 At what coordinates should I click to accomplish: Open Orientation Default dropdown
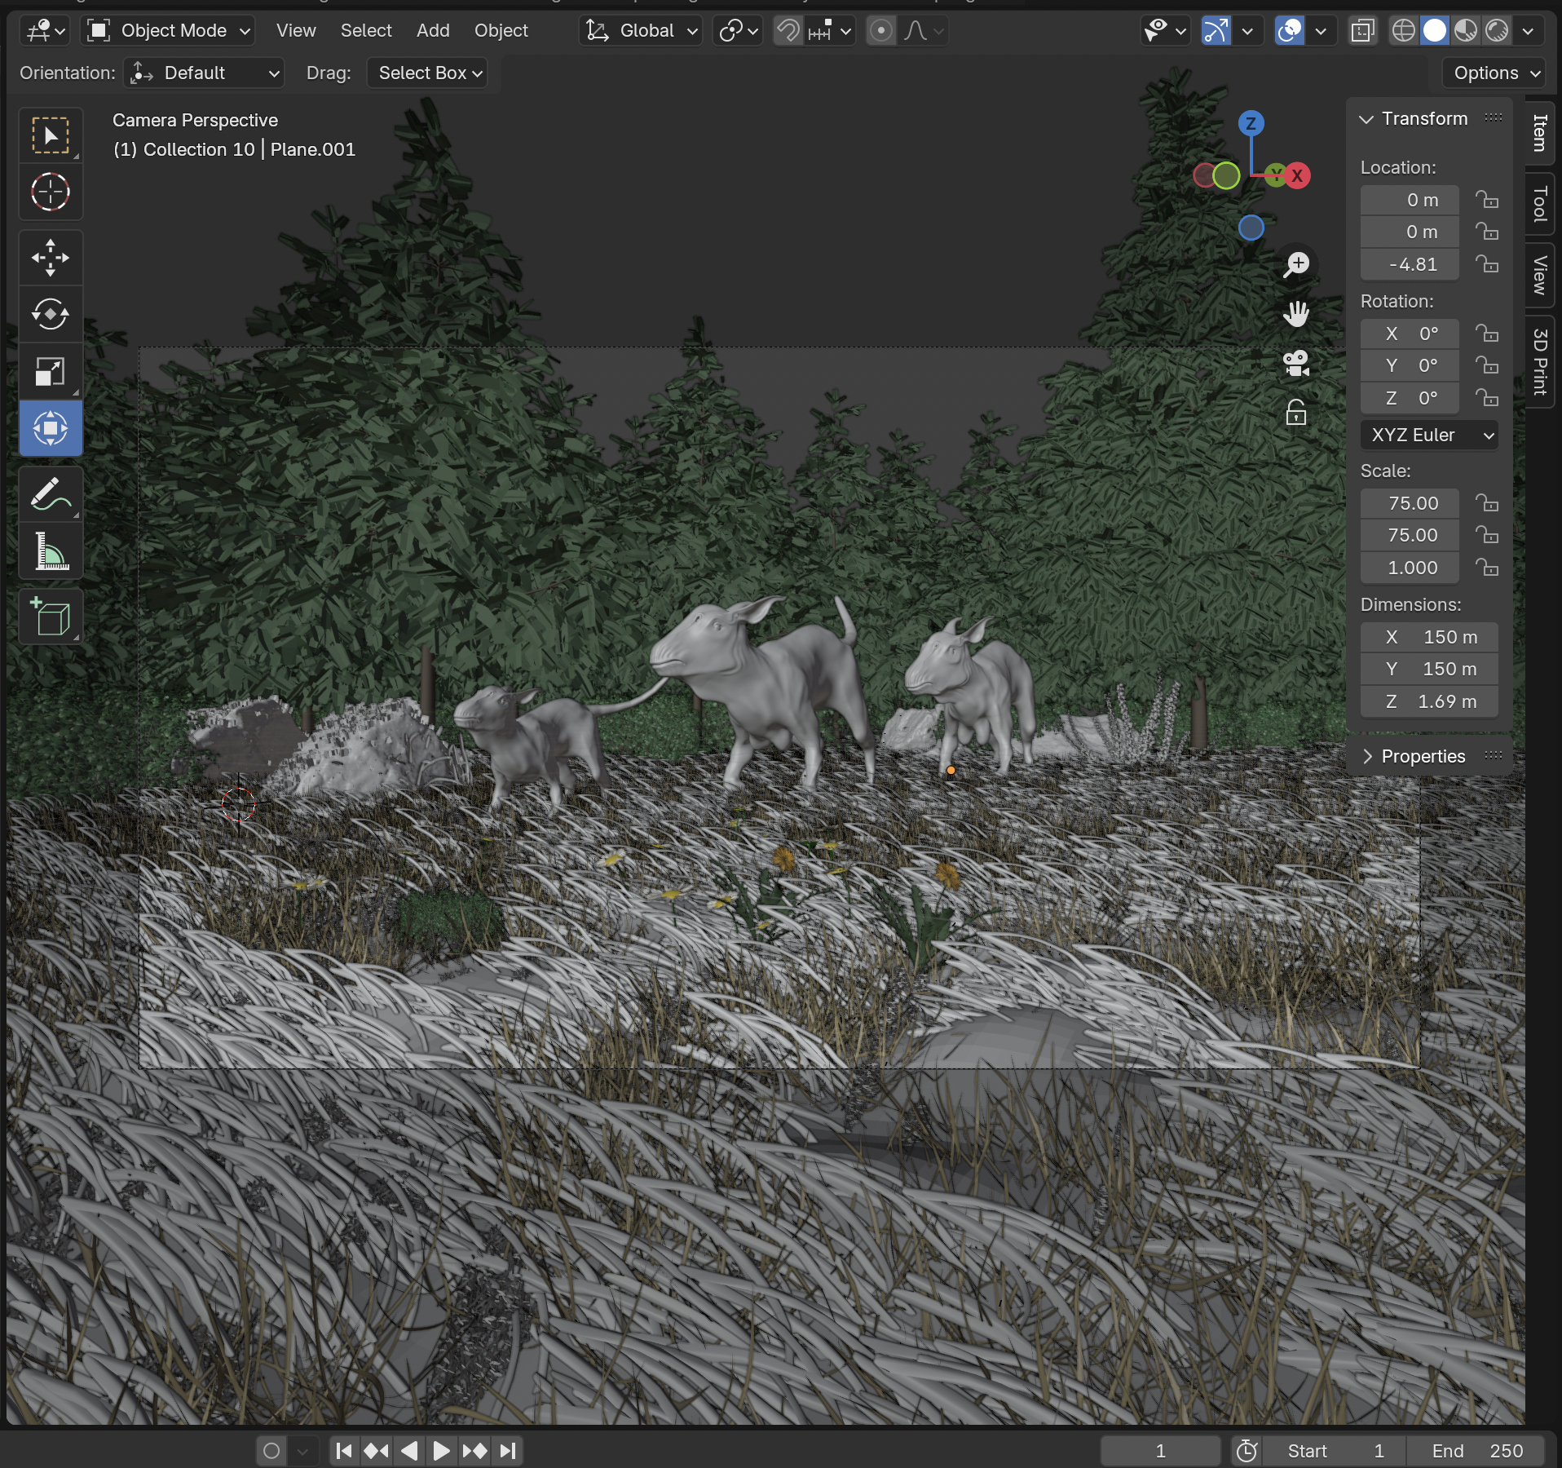click(x=204, y=73)
